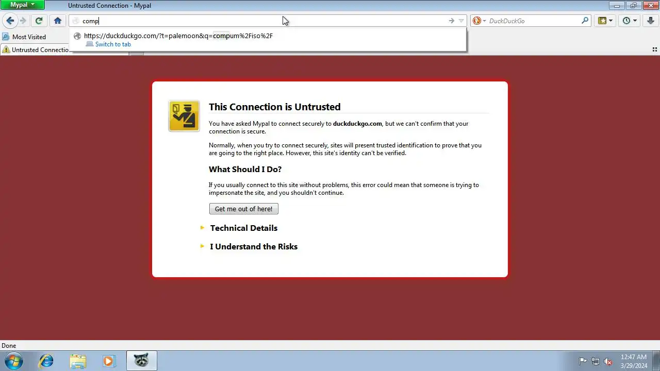The image size is (660, 371).
Task: Click the warning icon on the tab
Action: point(6,49)
